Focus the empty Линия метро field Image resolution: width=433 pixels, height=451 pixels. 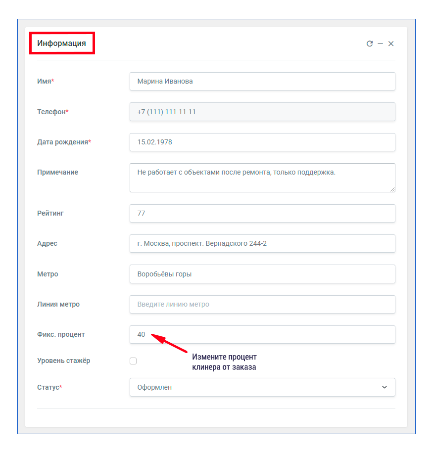[x=262, y=304]
